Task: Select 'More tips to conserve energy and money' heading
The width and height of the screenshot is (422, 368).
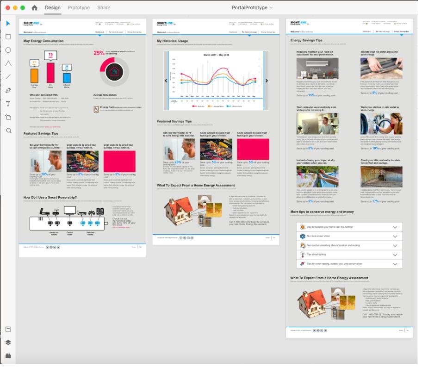Action: pyautogui.click(x=325, y=214)
